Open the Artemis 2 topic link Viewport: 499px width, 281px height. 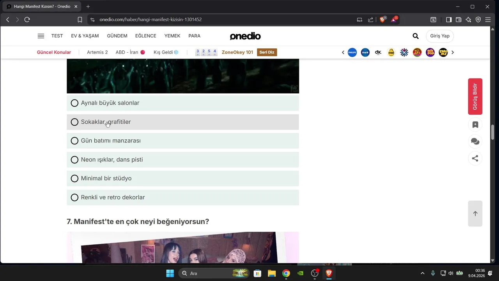pos(97,52)
